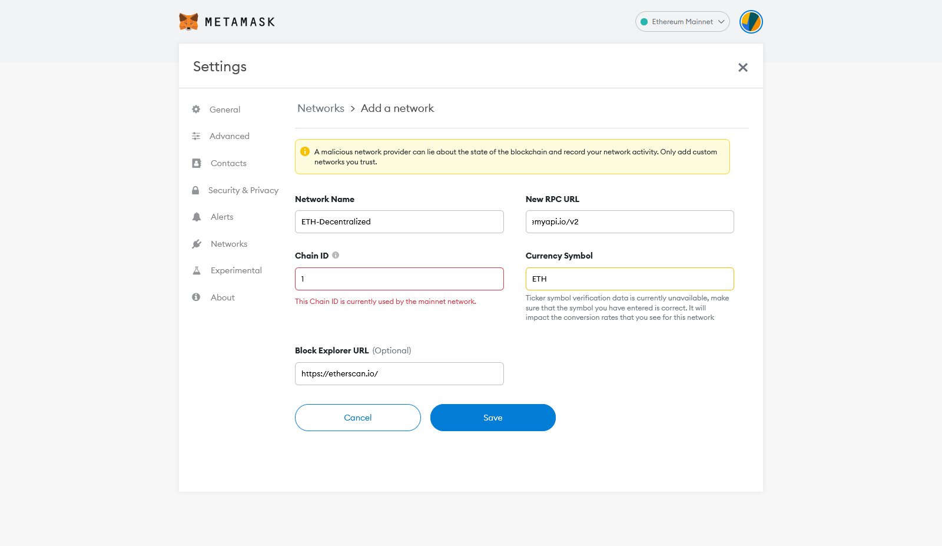Click the Advanced sliders icon

point(196,136)
